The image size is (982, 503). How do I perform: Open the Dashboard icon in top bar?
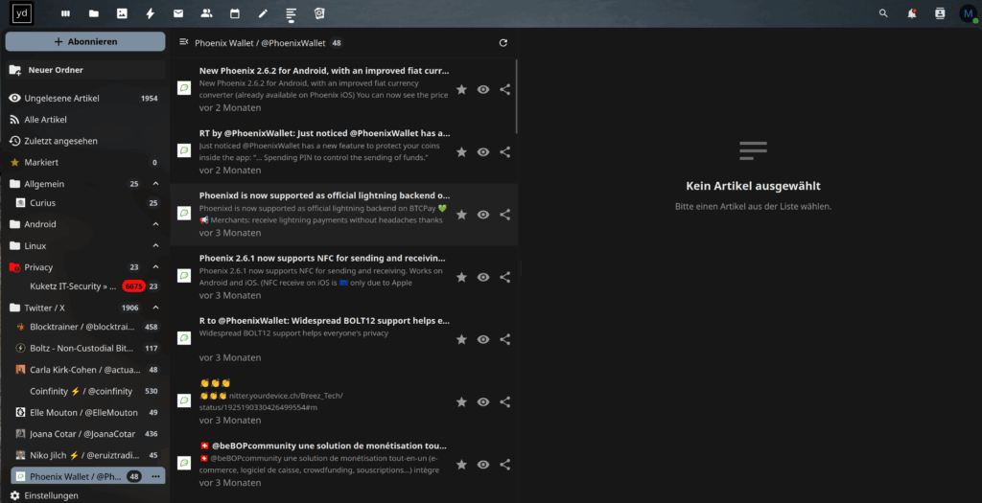66,13
